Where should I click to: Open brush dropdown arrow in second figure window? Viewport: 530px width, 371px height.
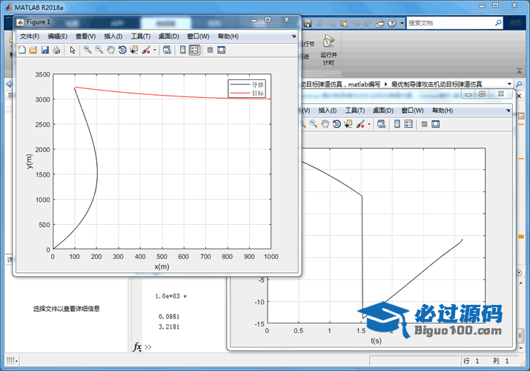369,124
